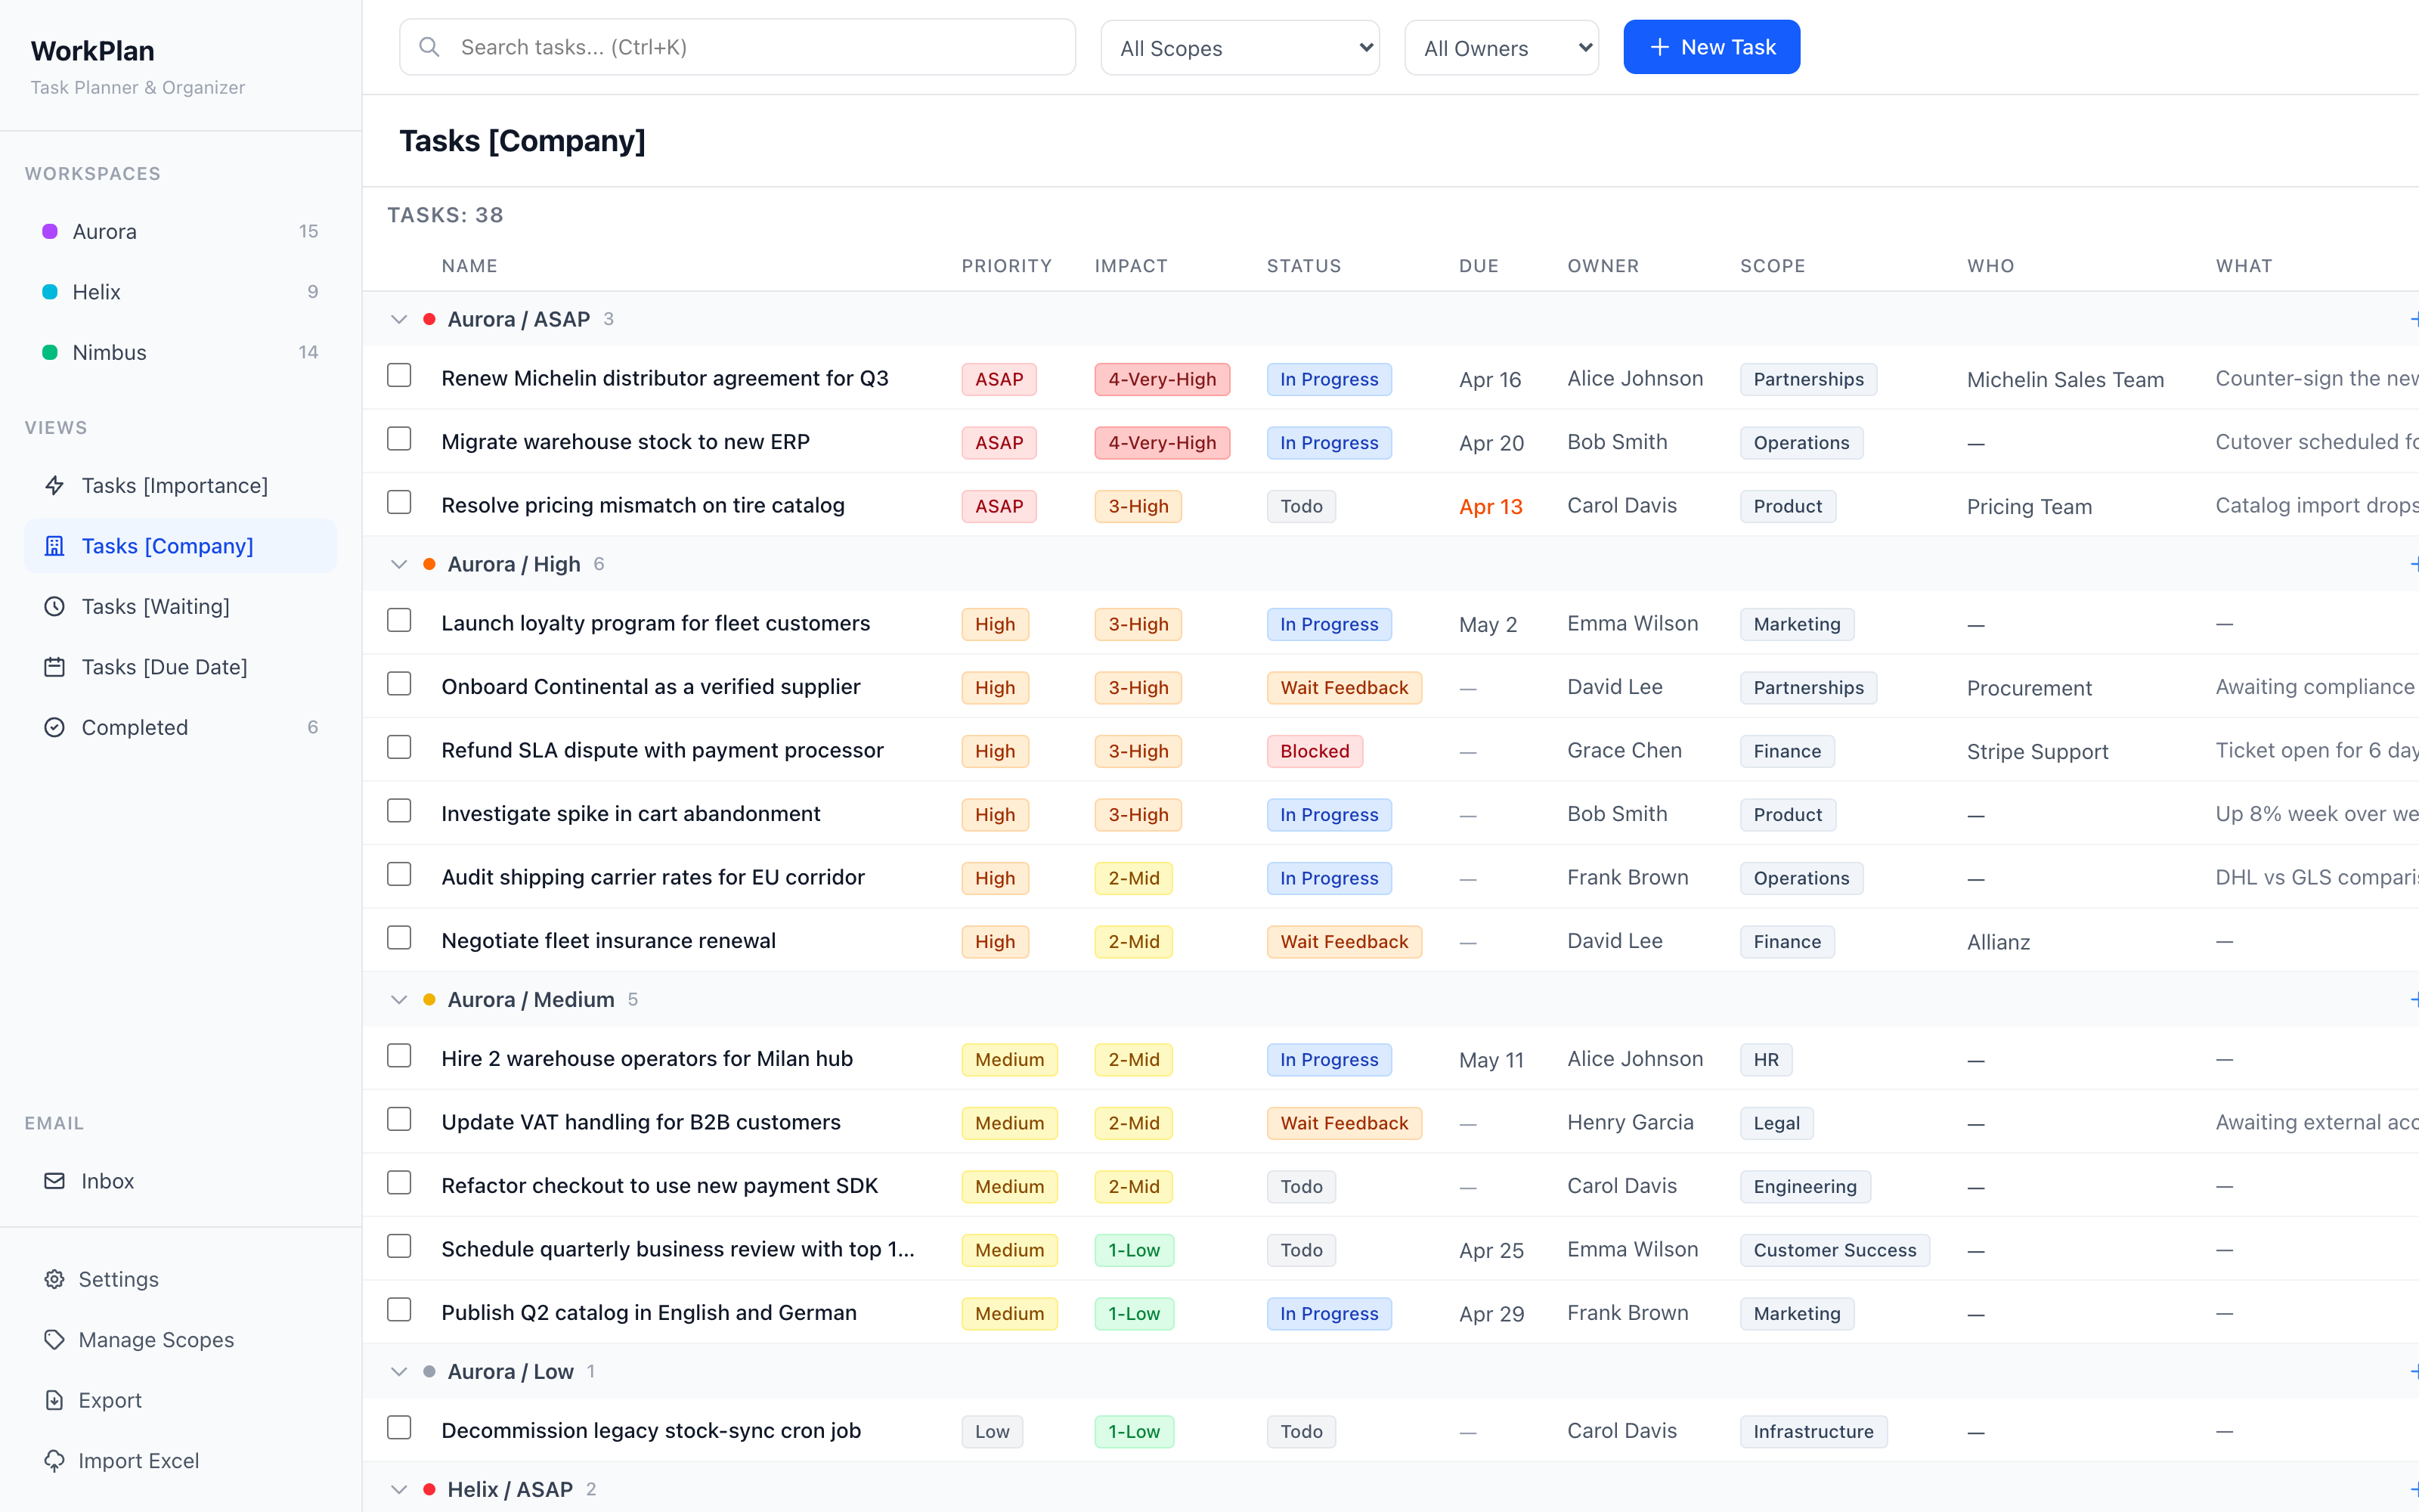This screenshot has height=1512, width=2419.
Task: Open the All Owners dropdown
Action: point(1501,48)
